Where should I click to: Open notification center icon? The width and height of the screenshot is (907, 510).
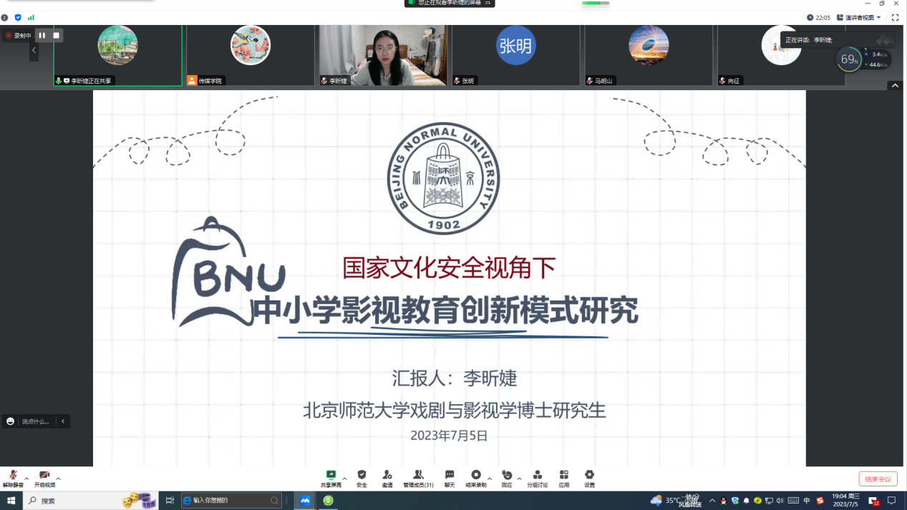click(892, 501)
